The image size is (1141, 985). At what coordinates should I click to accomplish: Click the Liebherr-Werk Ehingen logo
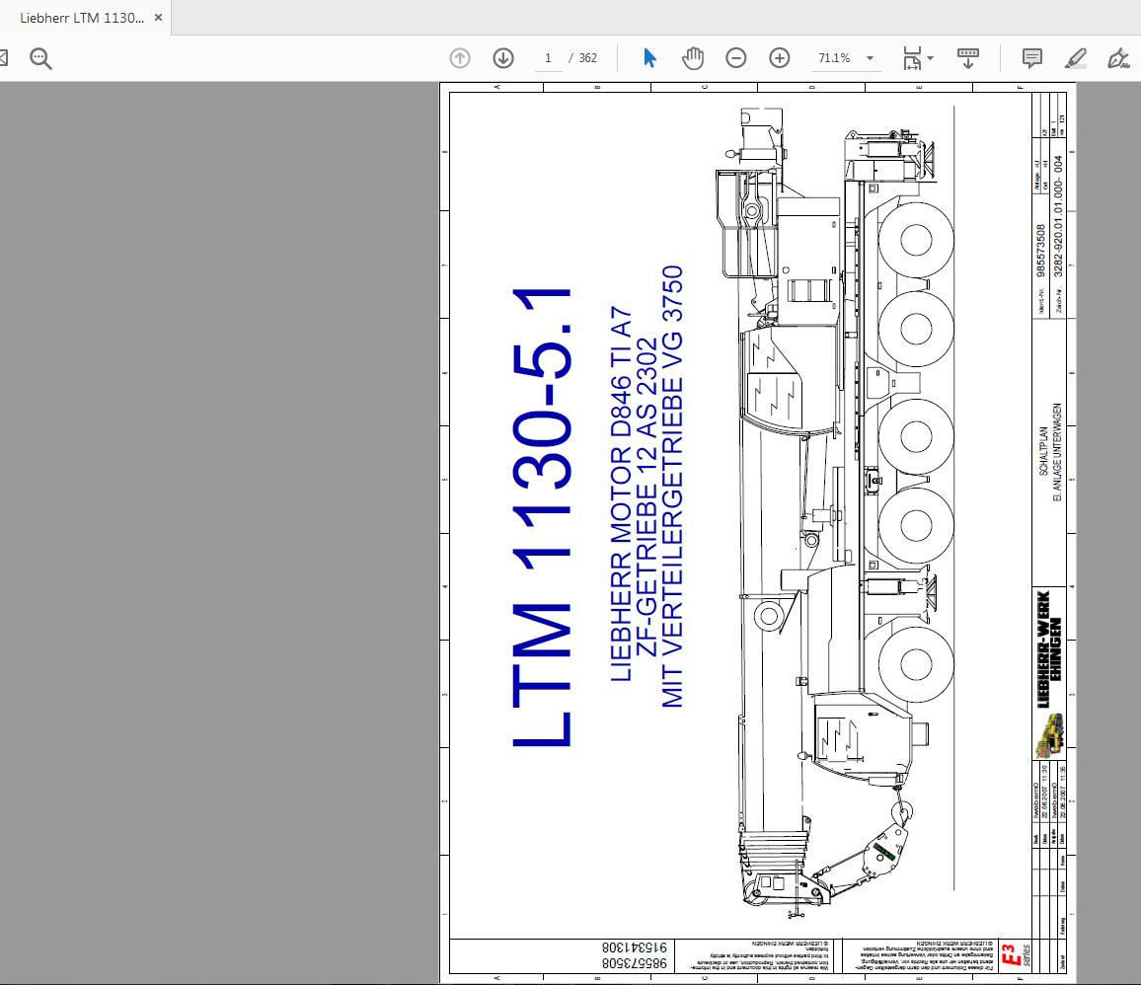tap(1049, 646)
